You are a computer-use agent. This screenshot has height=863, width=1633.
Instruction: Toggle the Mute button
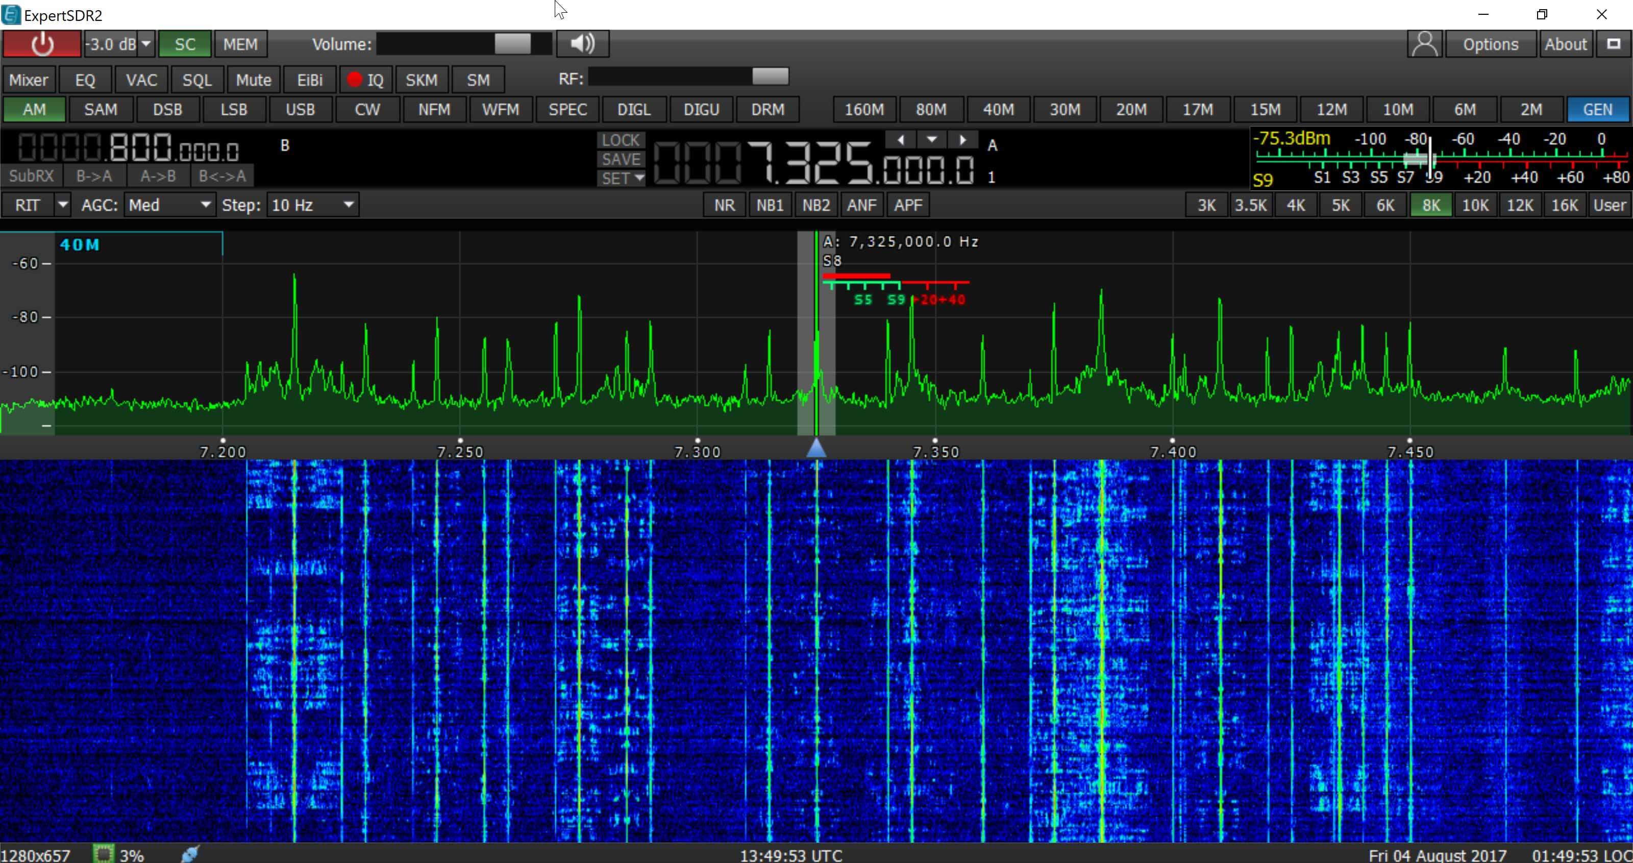click(253, 80)
